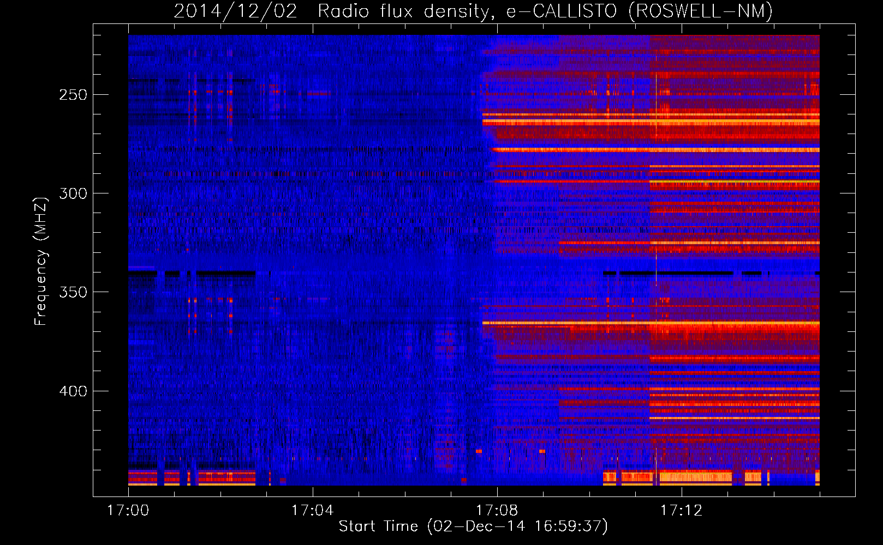Click the 400 frequency axis label
The width and height of the screenshot is (883, 545).
73,391
